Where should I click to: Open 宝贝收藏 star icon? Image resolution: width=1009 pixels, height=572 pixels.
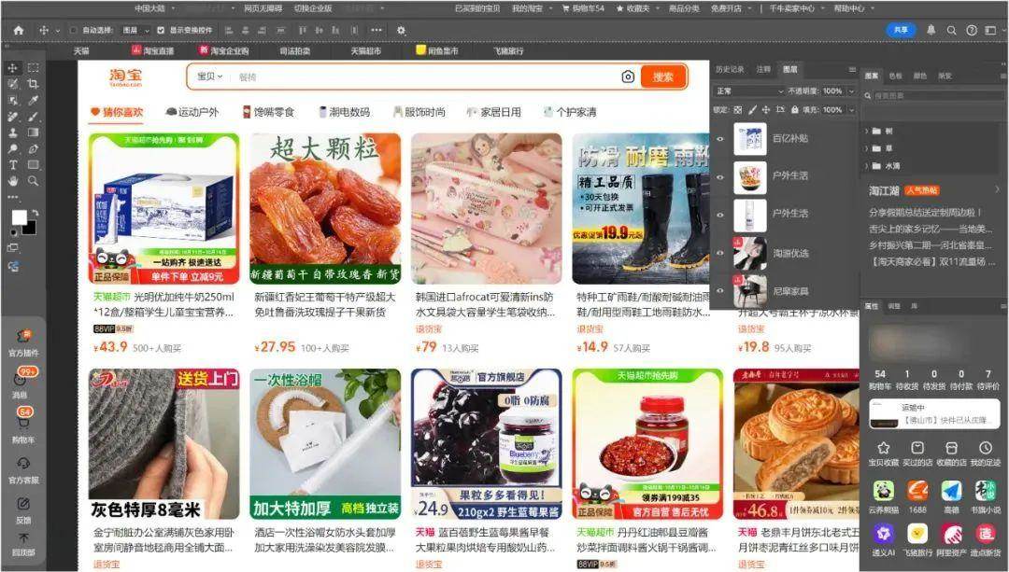pyautogui.click(x=884, y=448)
